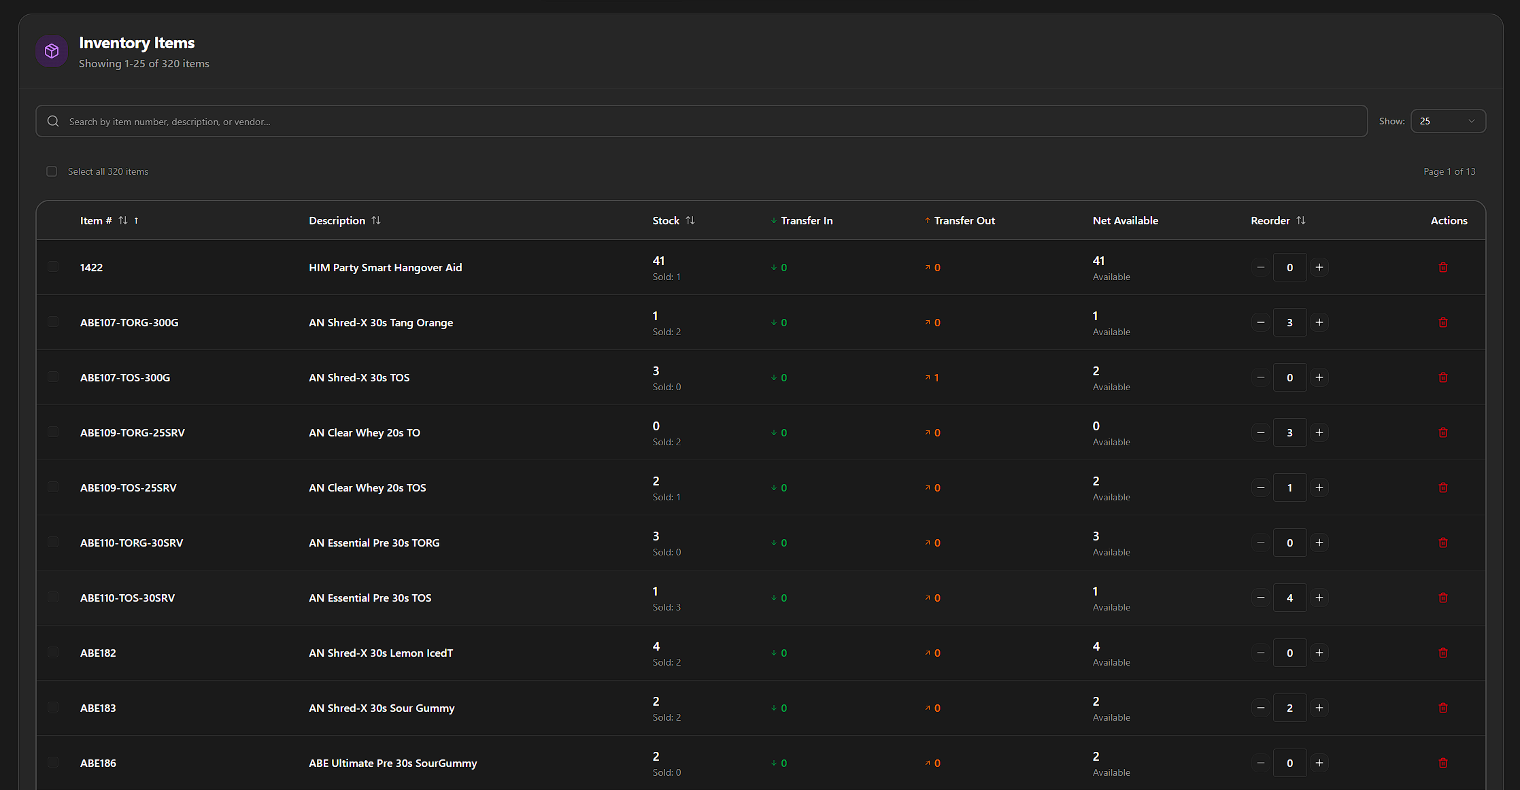
Task: Click HIM Party Smart Hangover Aid description
Action: click(386, 267)
